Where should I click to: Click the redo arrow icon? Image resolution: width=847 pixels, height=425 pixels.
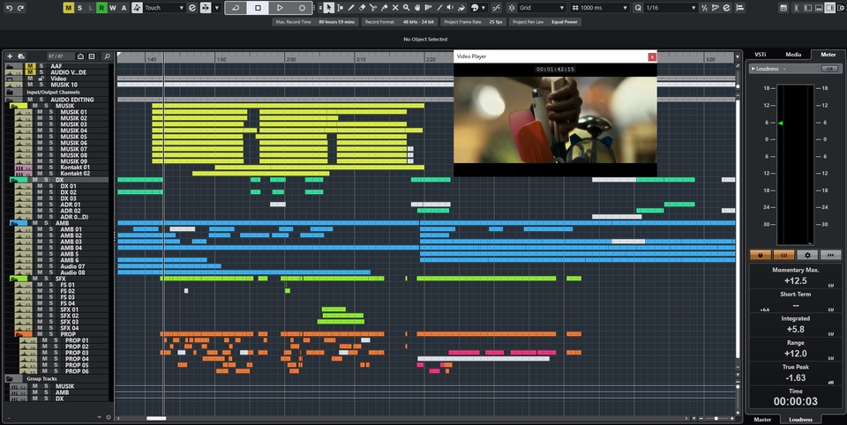click(20, 8)
